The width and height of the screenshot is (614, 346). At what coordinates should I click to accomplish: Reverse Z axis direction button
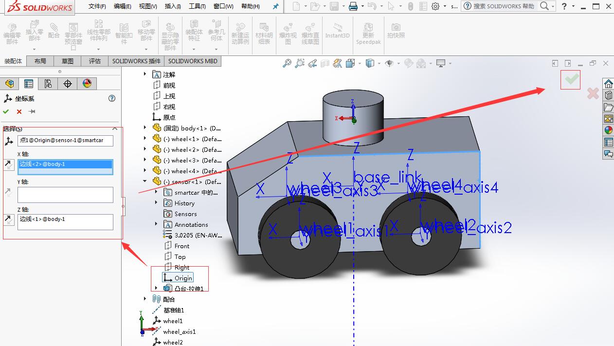[x=9, y=220]
